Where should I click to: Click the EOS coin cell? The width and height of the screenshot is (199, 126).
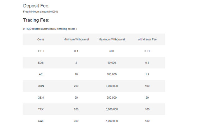click(x=41, y=63)
